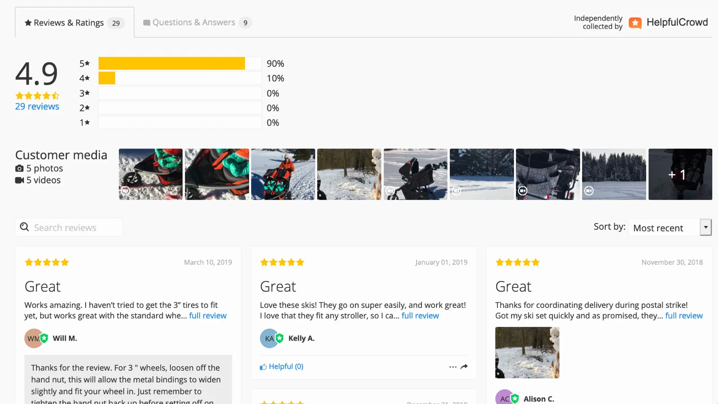Viewport: 718px width, 404px height.
Task: Click the name Alison C.
Action: tap(539, 399)
